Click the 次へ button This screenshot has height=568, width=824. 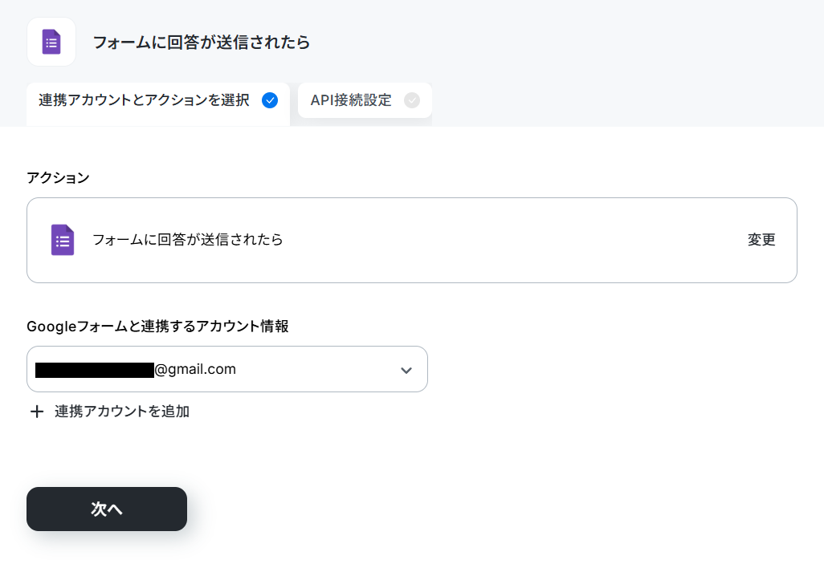pos(107,509)
